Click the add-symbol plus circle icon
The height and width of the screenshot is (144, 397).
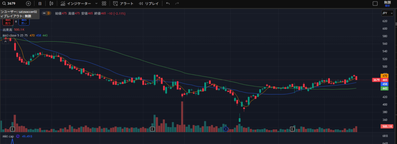(x=28, y=3)
